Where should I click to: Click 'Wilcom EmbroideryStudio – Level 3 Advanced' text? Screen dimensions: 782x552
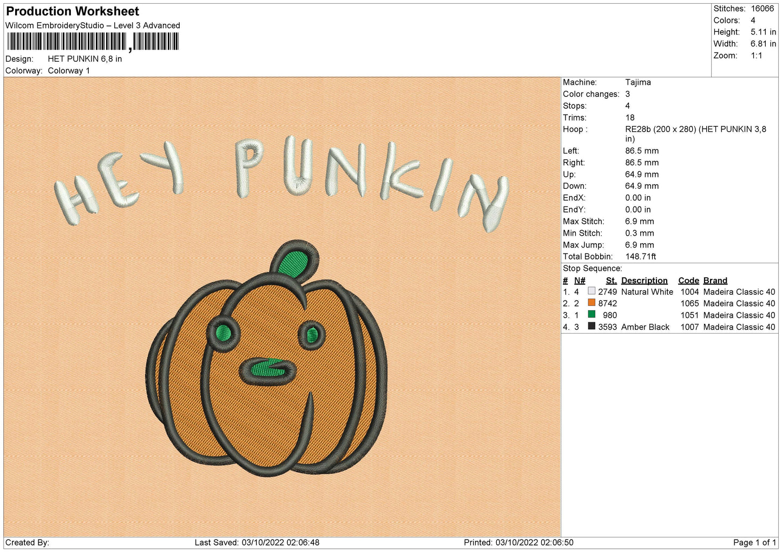(x=93, y=25)
